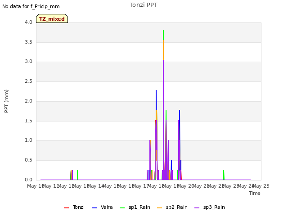
Task: Click the TZ_mixed annotation label
Action: [x=52, y=18]
